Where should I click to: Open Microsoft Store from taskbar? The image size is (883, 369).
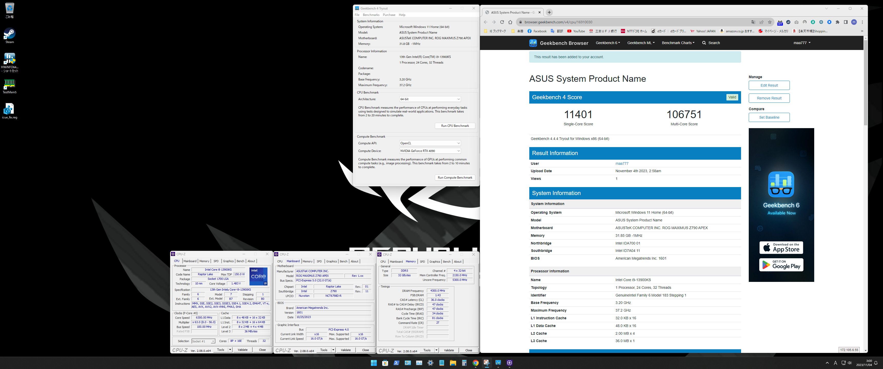click(385, 363)
